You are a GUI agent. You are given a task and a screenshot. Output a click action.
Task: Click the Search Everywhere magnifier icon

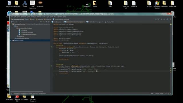pos(170,19)
